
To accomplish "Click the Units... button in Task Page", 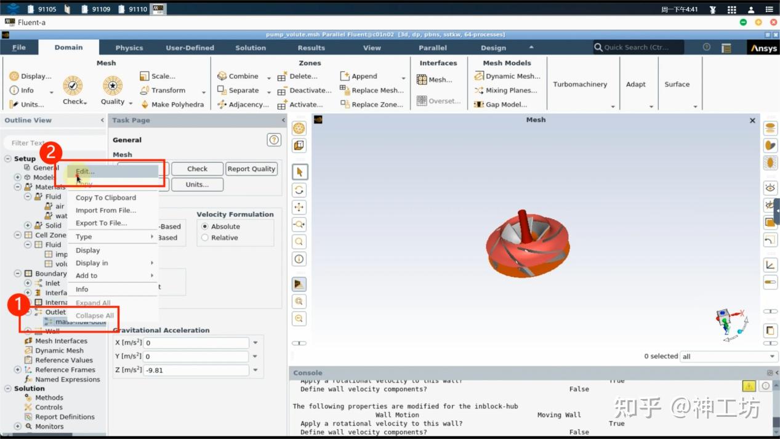I will pyautogui.click(x=197, y=184).
